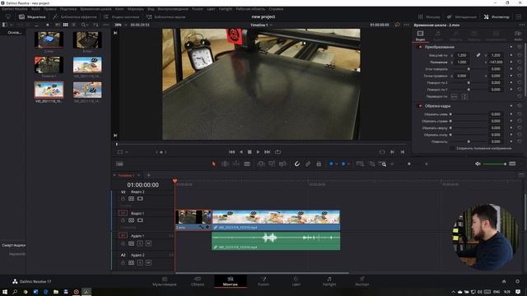
Task: Open the Файл tab in Inspector
Action: tap(518, 35)
